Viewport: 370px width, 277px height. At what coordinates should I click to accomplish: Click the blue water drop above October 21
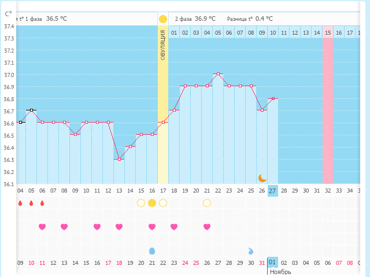152,251
